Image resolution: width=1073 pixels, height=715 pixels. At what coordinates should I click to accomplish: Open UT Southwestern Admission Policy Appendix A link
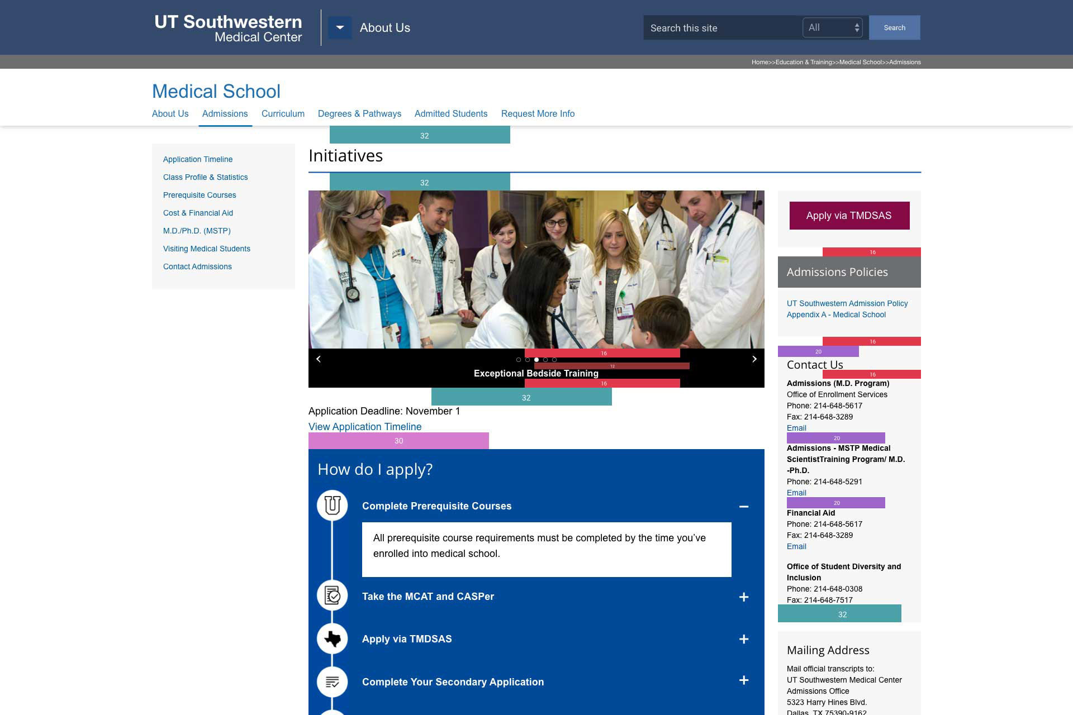pyautogui.click(x=847, y=309)
